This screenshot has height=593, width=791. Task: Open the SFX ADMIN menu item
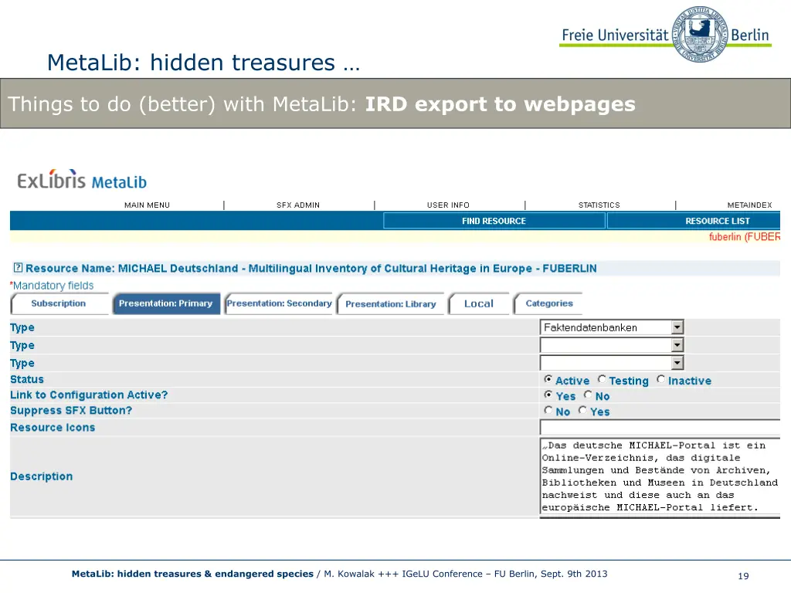(x=297, y=205)
